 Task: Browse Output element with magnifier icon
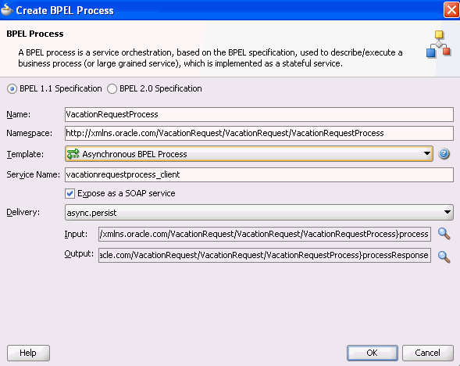444,257
